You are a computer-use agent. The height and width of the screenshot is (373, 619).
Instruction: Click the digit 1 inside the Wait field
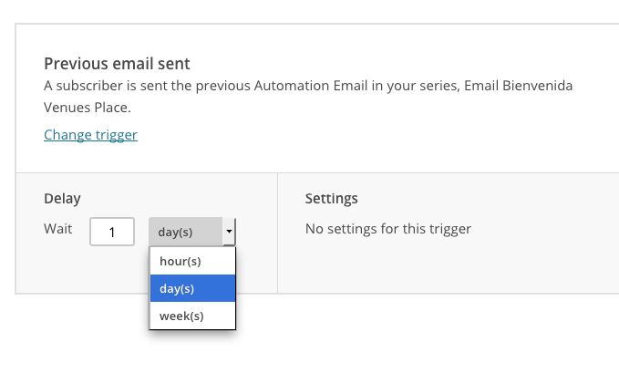(112, 233)
